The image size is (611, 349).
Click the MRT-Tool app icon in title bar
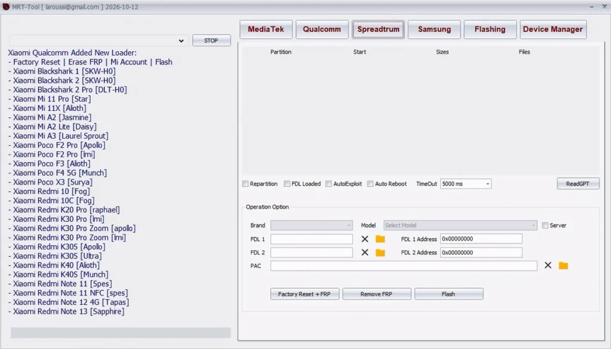tap(6, 7)
